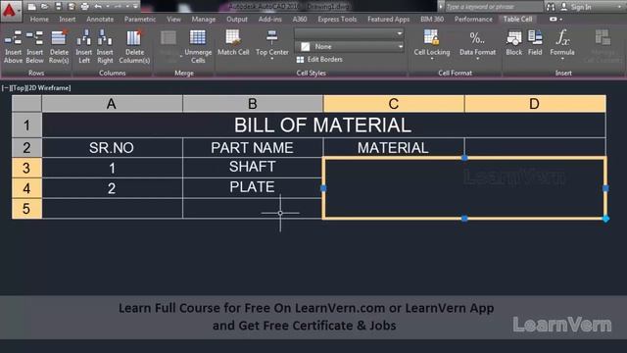627x353 pixels.
Task: Click the SR.NO header cell
Action: pyautogui.click(x=112, y=148)
